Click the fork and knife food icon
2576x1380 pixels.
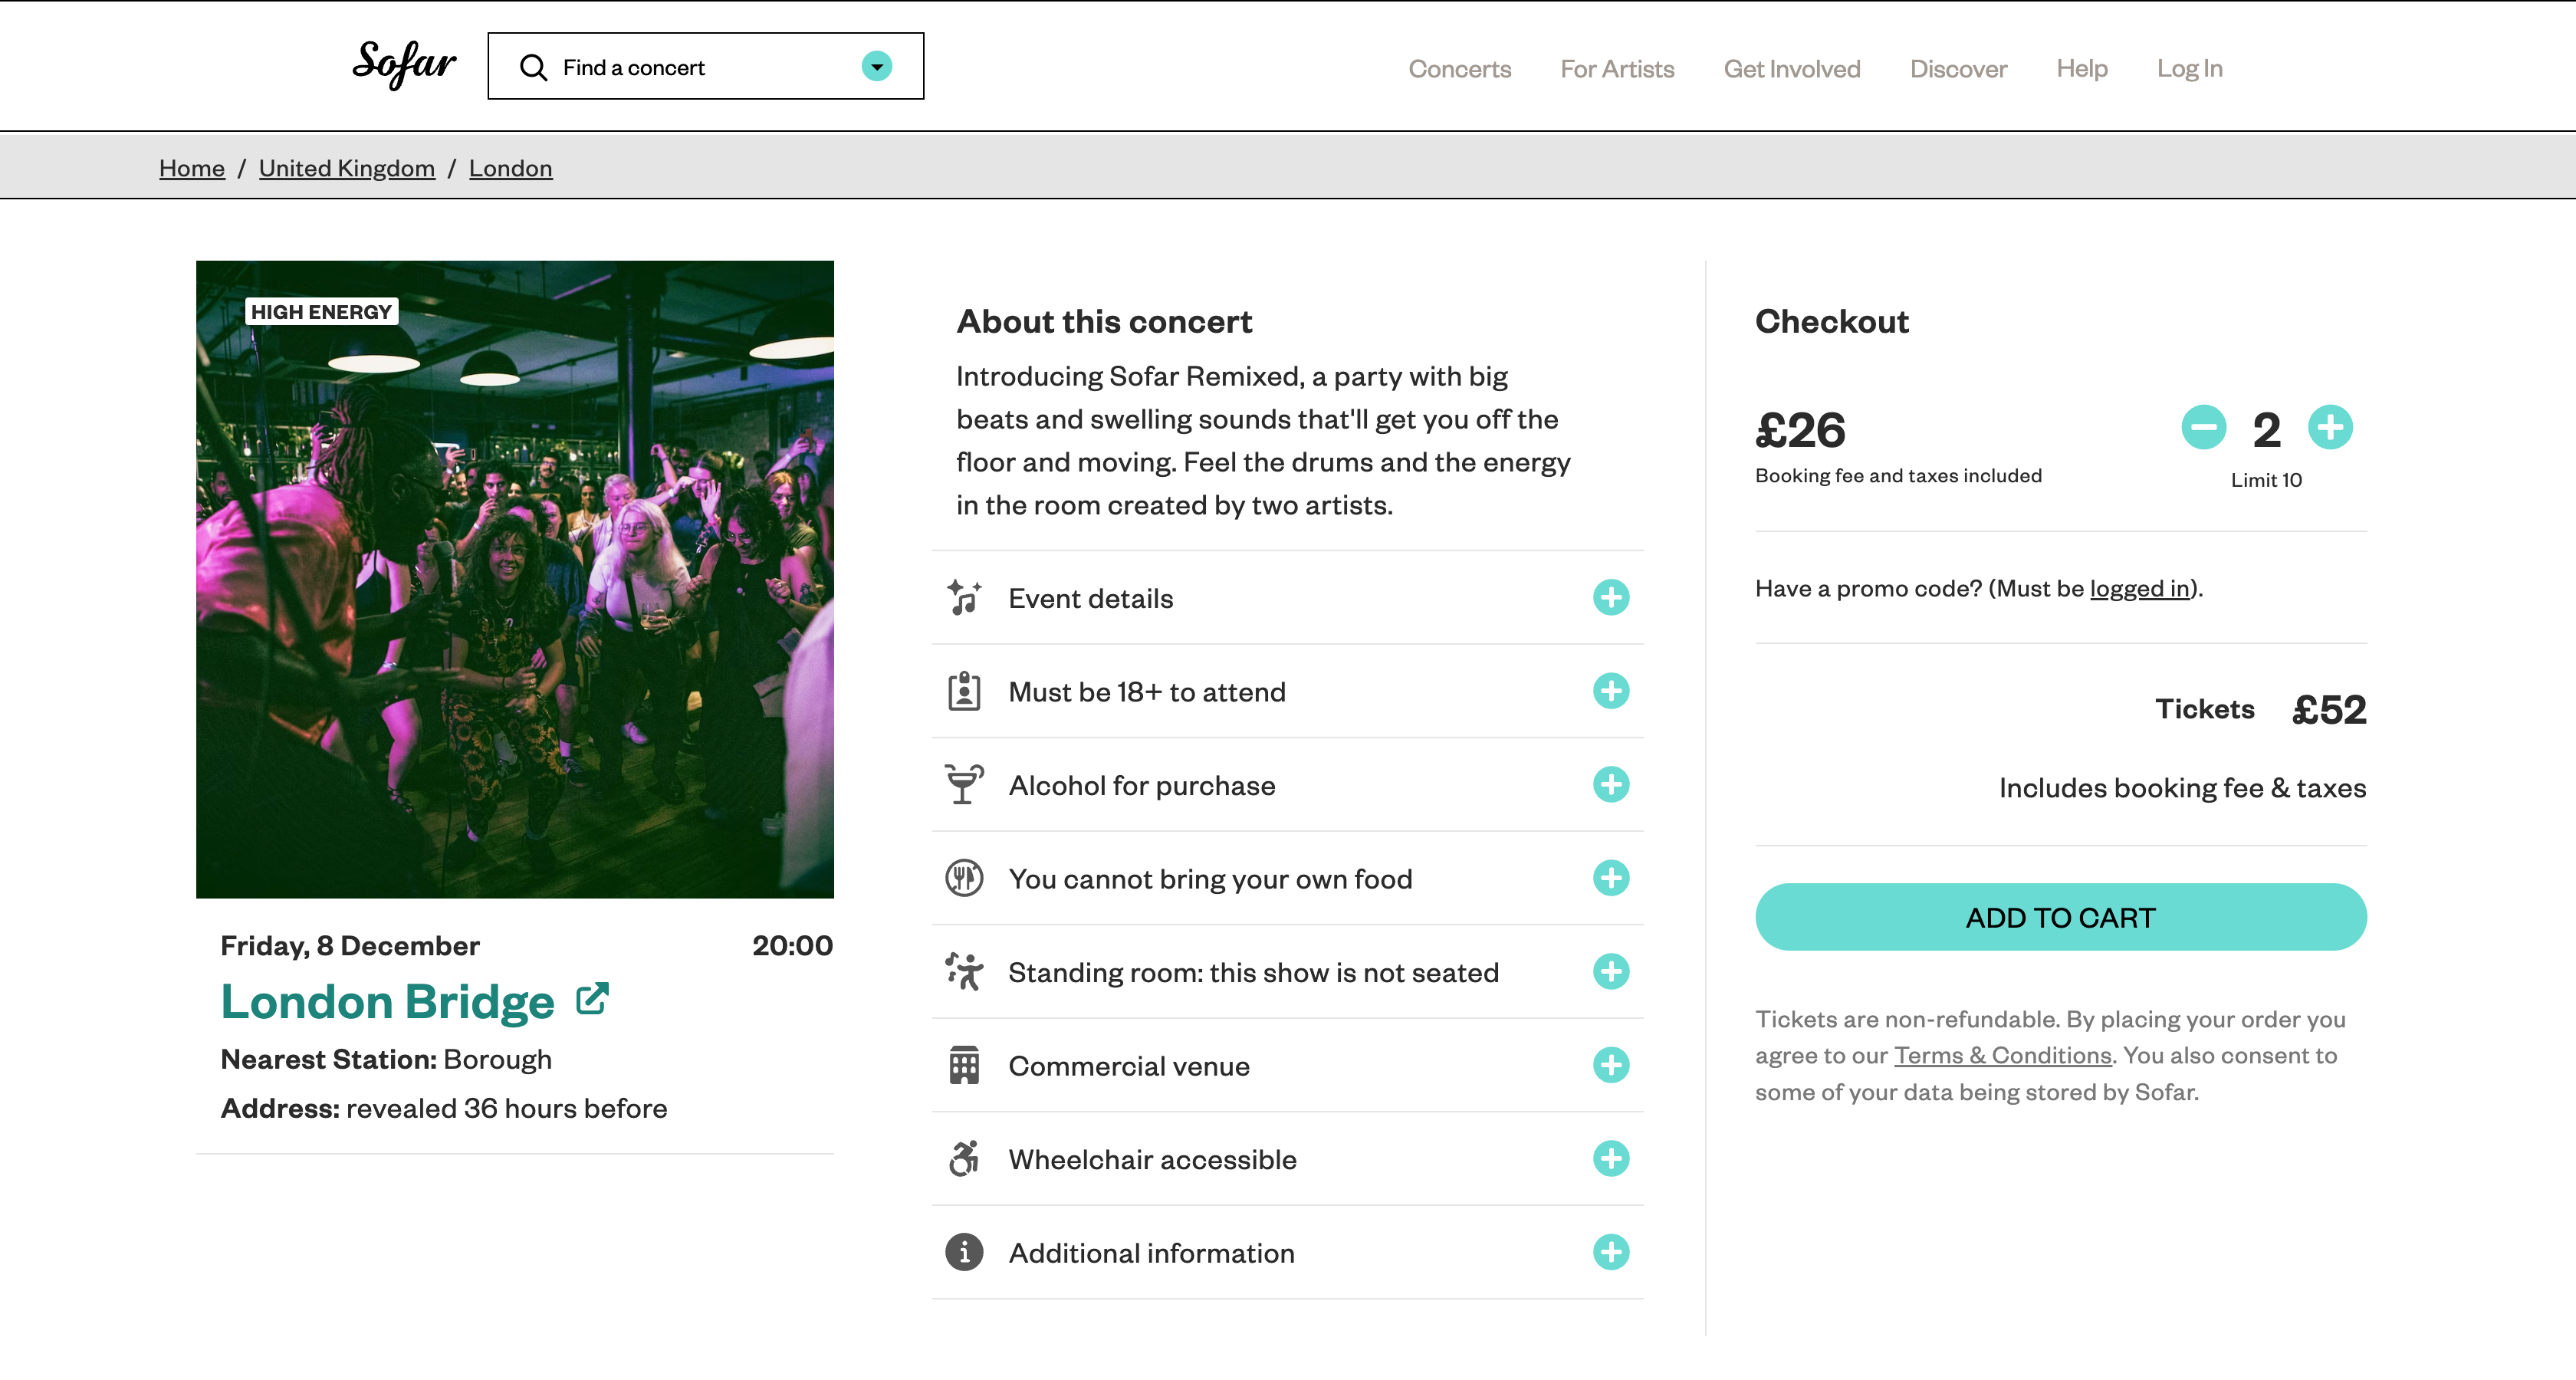tap(964, 879)
